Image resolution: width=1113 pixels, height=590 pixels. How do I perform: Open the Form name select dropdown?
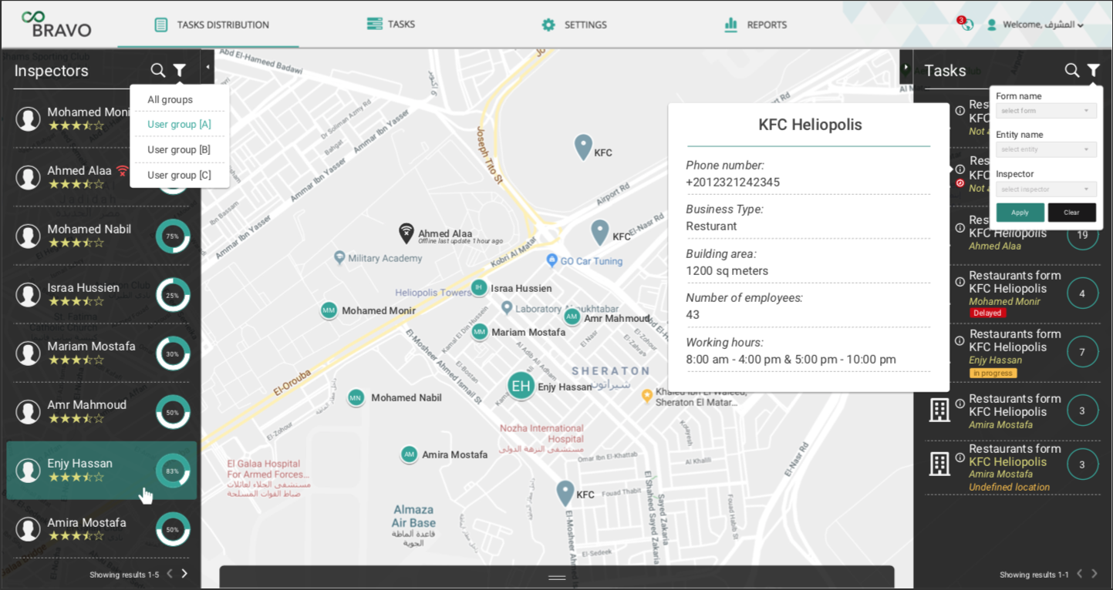click(1046, 111)
